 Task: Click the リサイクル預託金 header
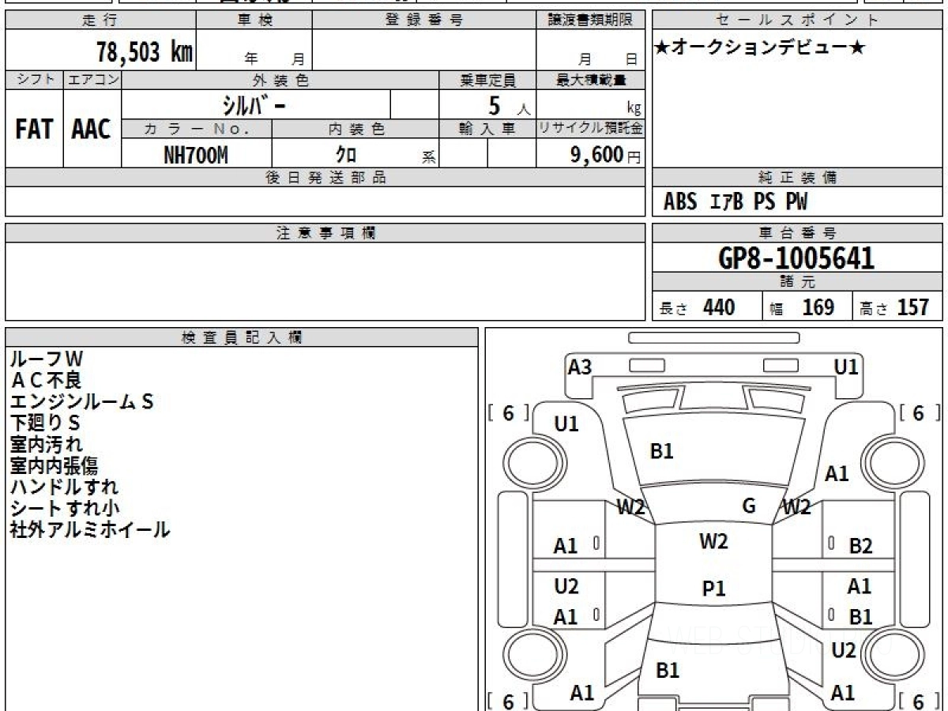[590, 129]
